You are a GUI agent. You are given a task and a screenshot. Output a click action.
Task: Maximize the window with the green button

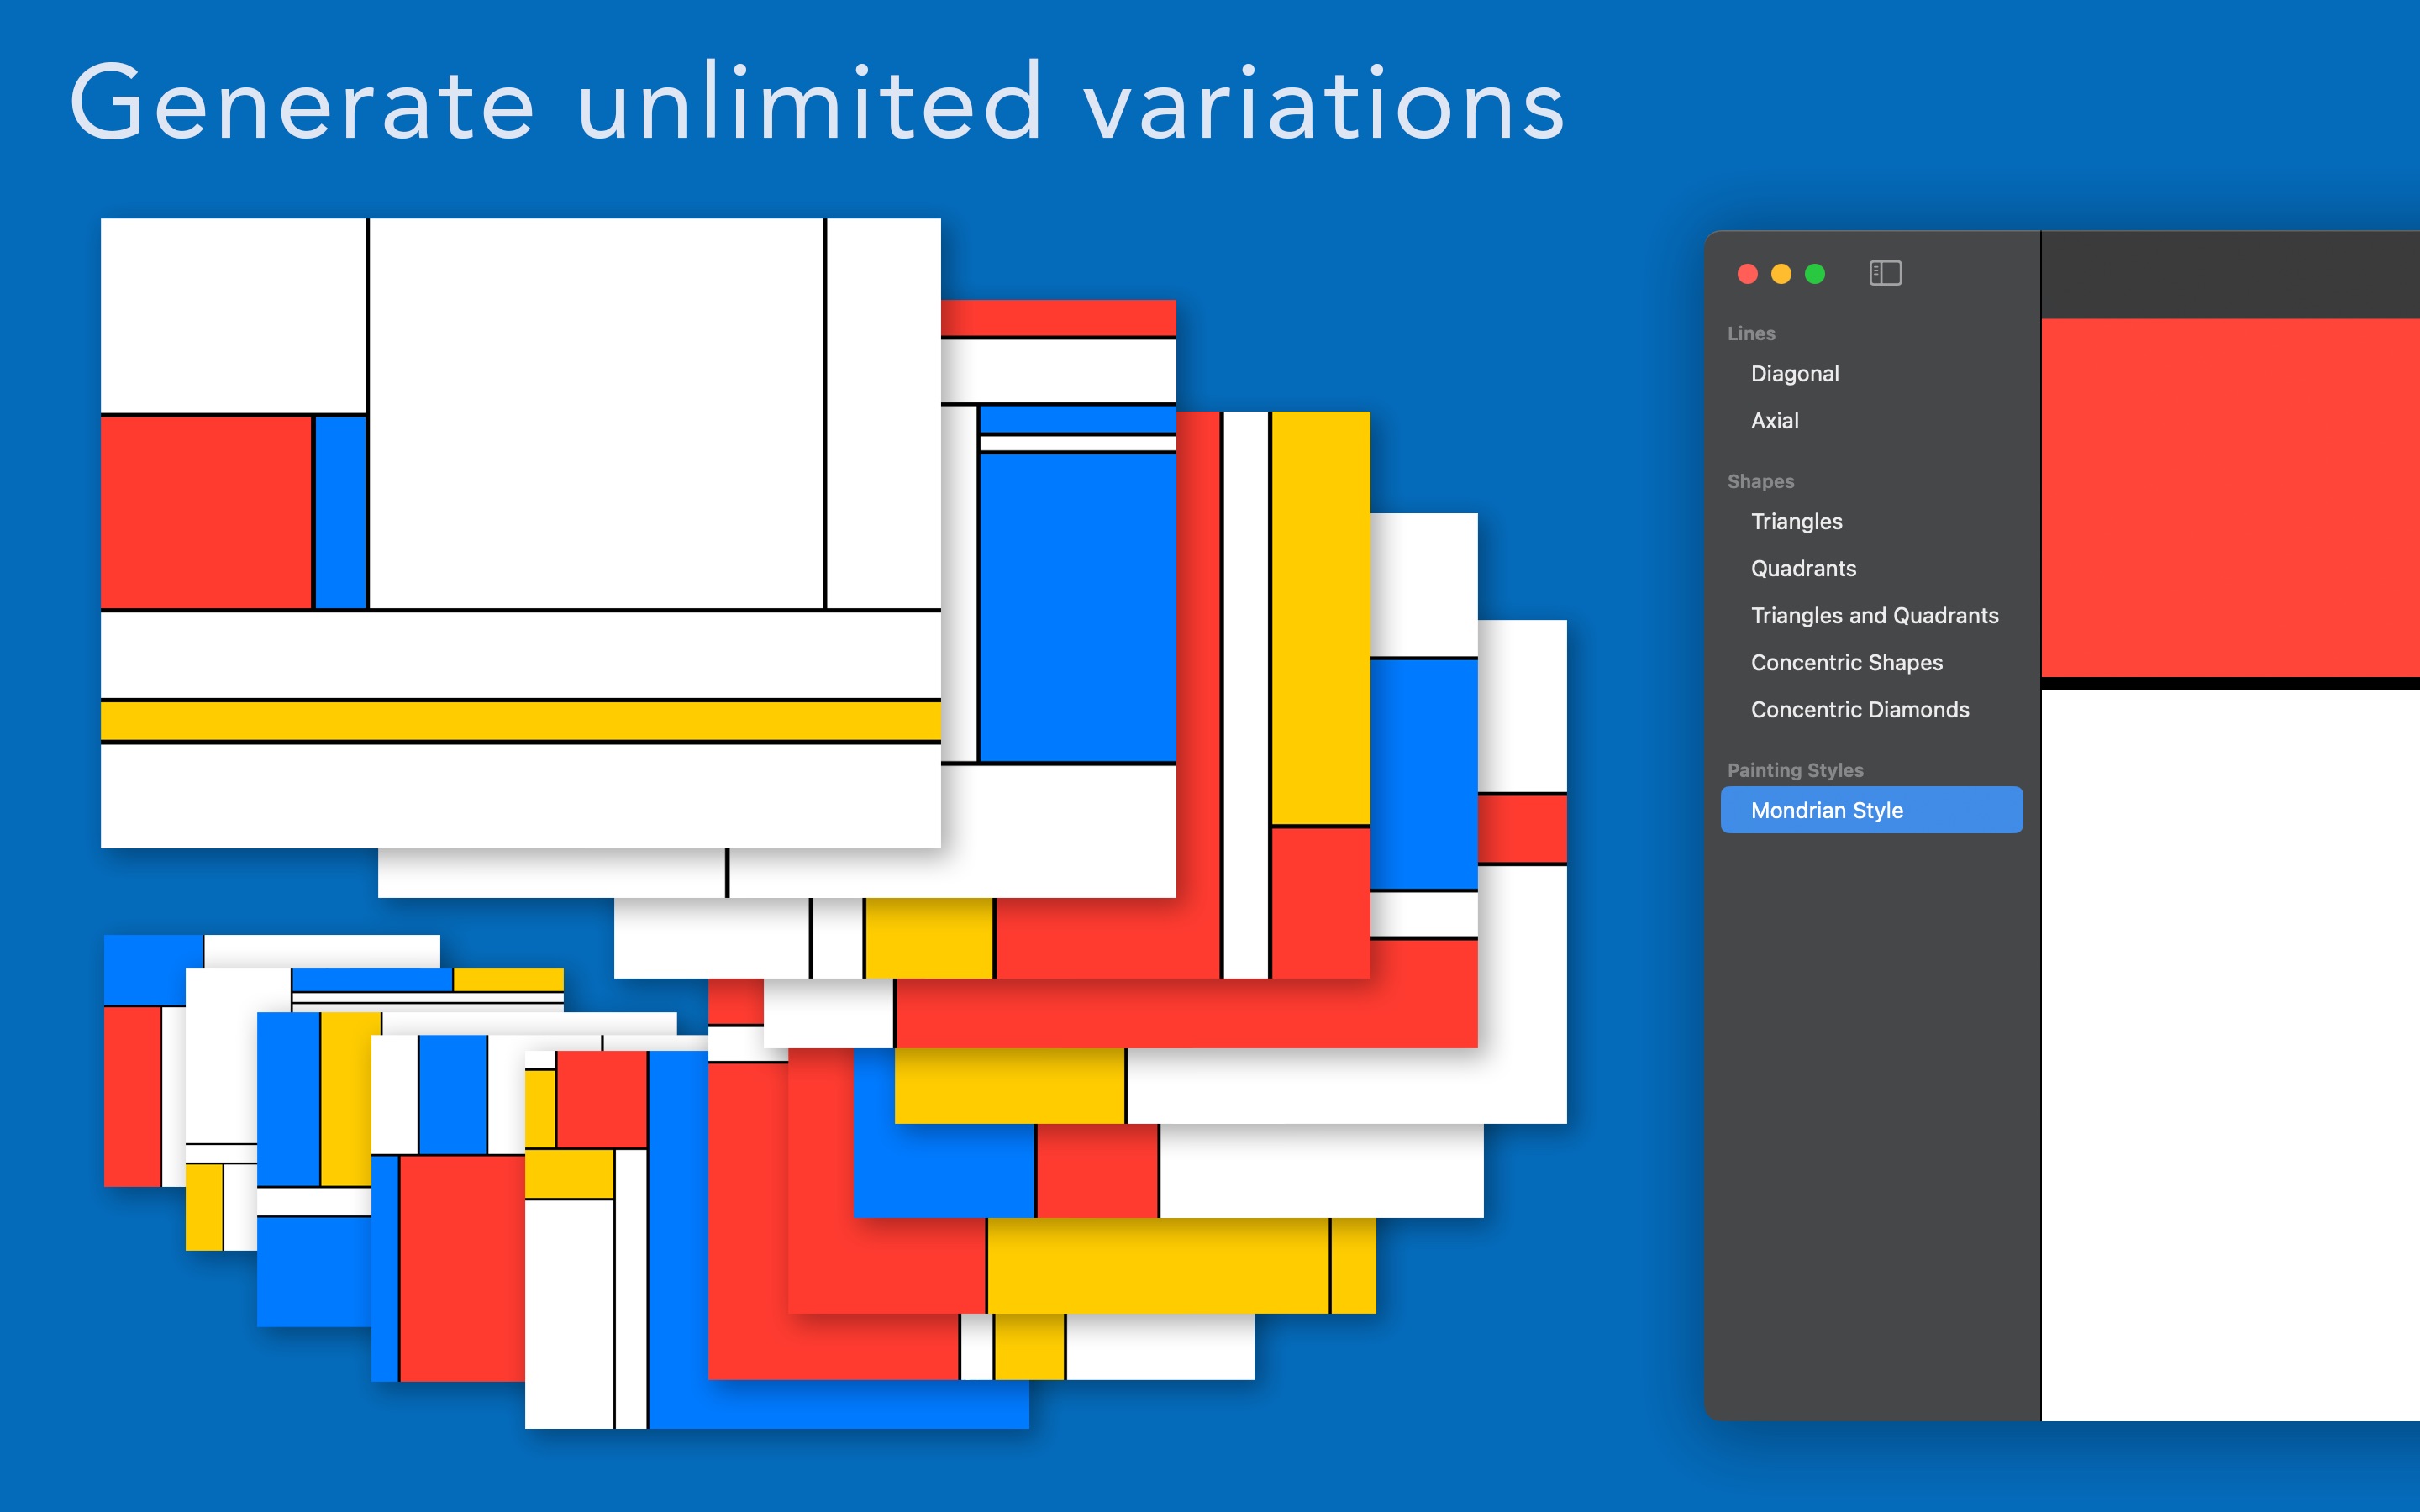1815,274
